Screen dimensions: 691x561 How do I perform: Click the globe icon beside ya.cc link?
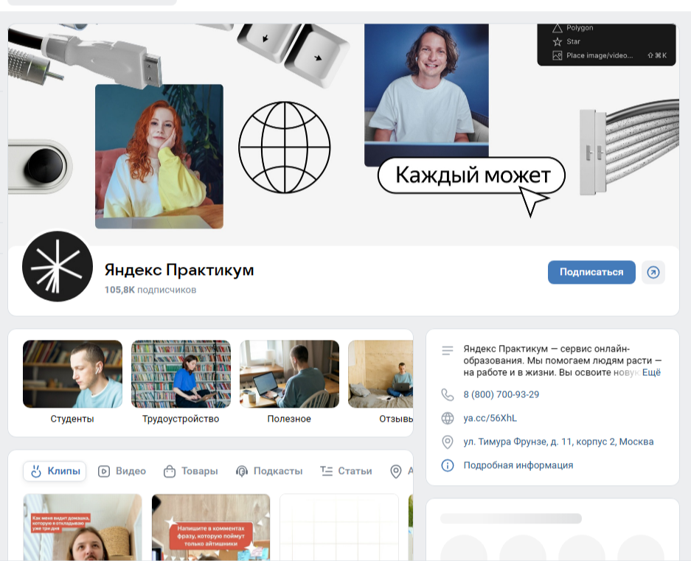(x=448, y=418)
